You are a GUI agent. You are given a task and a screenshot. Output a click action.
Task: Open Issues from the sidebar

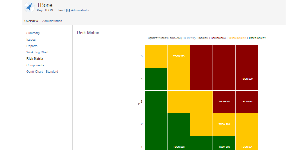(31, 40)
